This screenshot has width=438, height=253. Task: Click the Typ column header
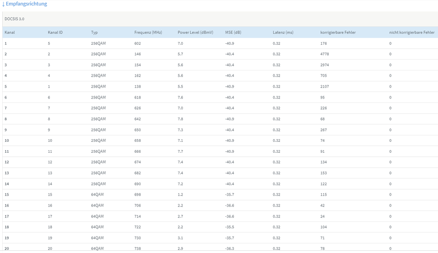[x=94, y=32]
